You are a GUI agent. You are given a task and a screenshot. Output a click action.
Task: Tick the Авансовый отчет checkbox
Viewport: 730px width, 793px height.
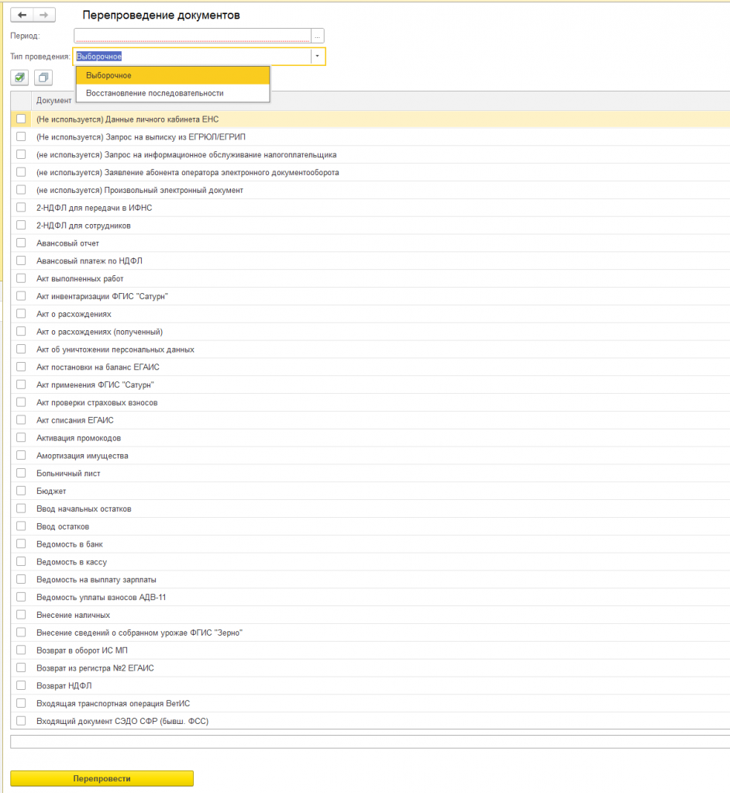click(21, 243)
